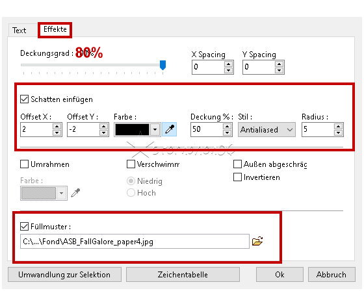Pick shadow color with eyedropper tool
Viewport: 364px width, 291px height.
pos(169,129)
